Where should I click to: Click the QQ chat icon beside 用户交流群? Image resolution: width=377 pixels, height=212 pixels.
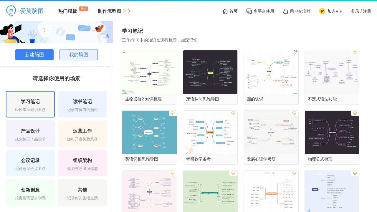(286, 11)
